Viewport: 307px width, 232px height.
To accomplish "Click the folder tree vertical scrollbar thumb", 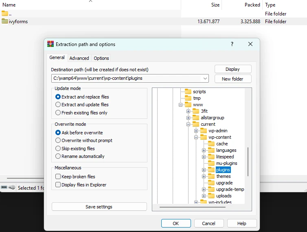I will tap(248, 162).
